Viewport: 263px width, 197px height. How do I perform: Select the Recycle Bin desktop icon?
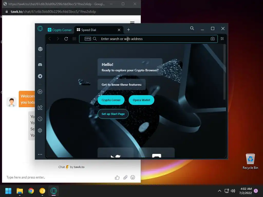click(250, 161)
